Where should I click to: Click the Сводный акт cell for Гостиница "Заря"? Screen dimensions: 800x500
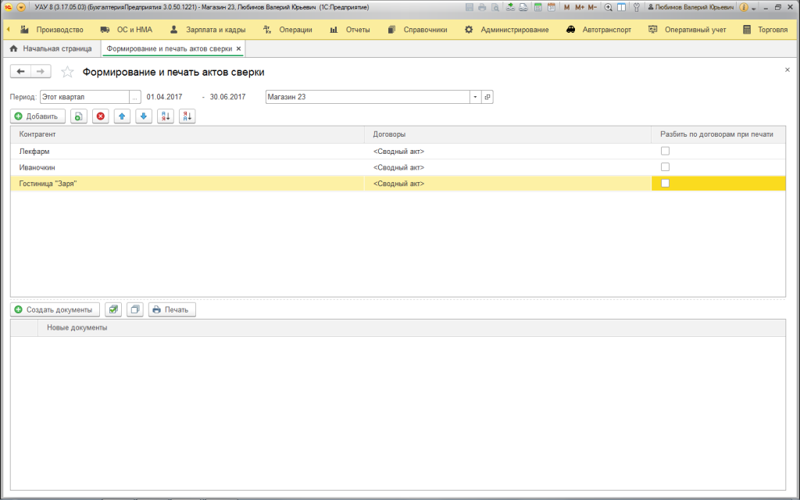coord(508,184)
